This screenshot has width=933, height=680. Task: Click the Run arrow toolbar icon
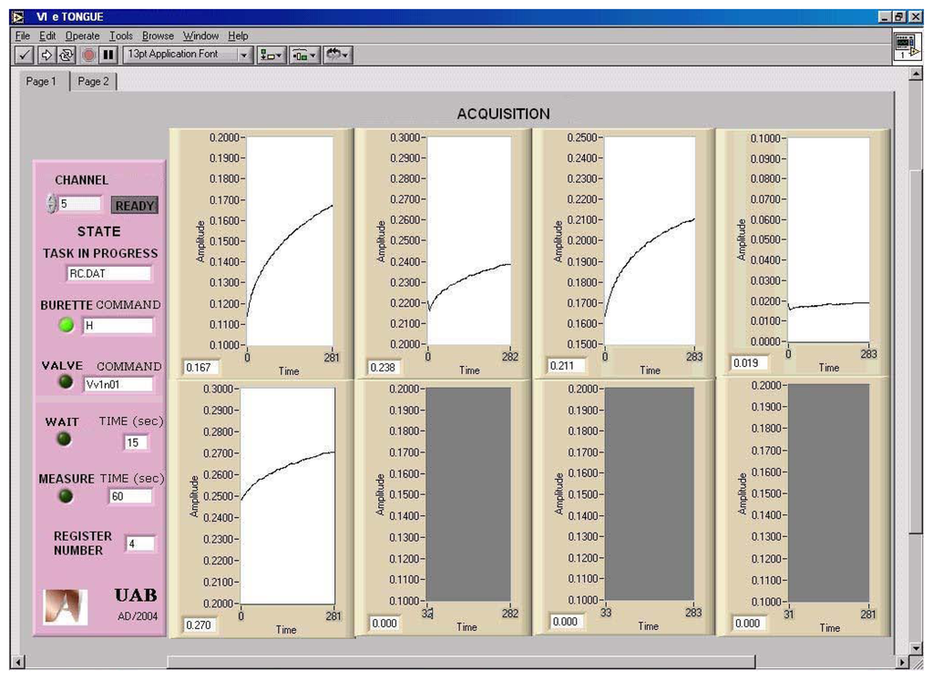[x=47, y=55]
